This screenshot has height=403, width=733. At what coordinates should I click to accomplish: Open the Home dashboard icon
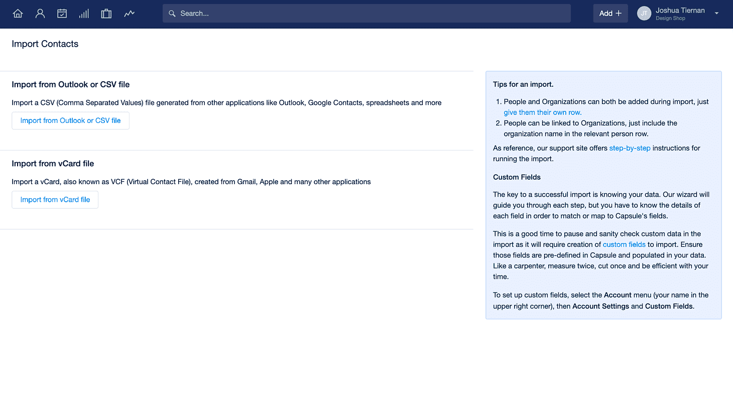coord(18,14)
